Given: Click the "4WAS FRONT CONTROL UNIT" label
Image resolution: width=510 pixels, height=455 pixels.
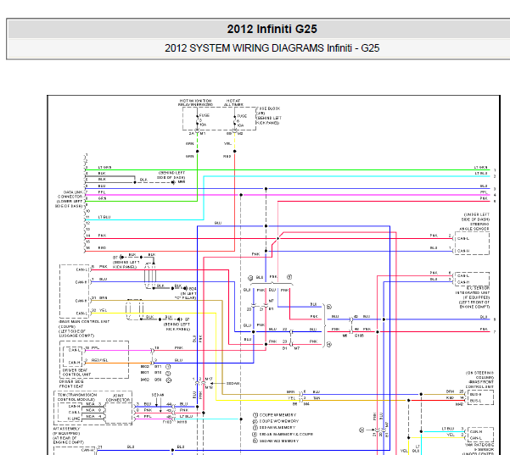Looking at the screenshot, I should pyautogui.click(x=479, y=385).
